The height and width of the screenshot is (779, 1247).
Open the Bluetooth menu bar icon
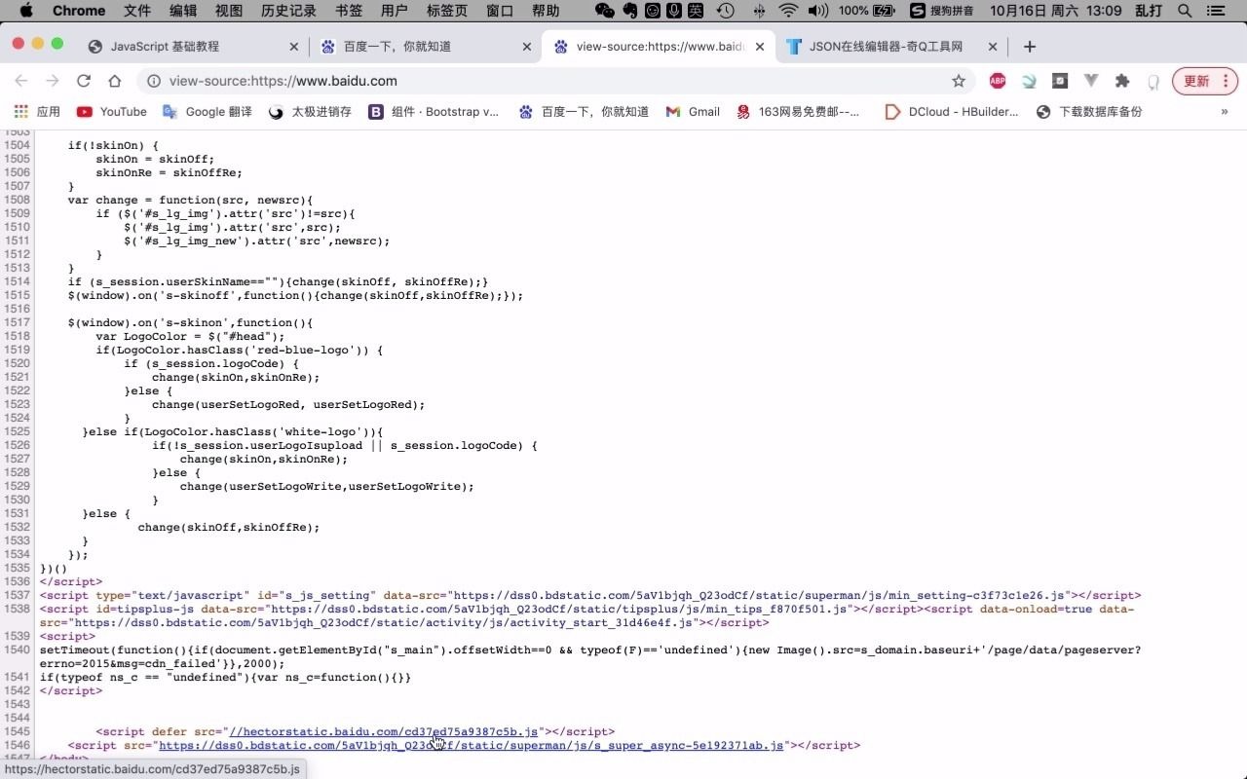pyautogui.click(x=760, y=11)
